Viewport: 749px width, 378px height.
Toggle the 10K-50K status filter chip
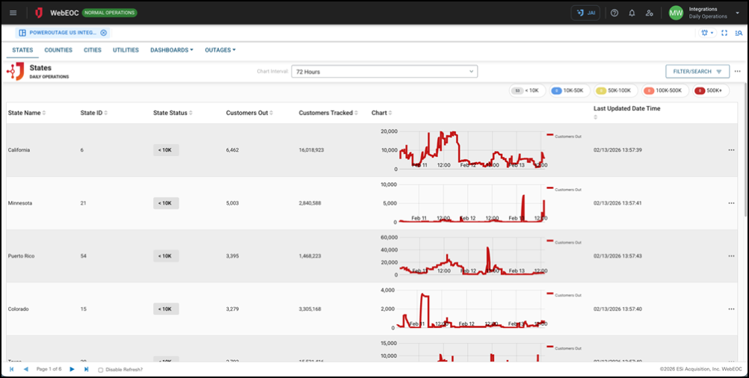(567, 90)
